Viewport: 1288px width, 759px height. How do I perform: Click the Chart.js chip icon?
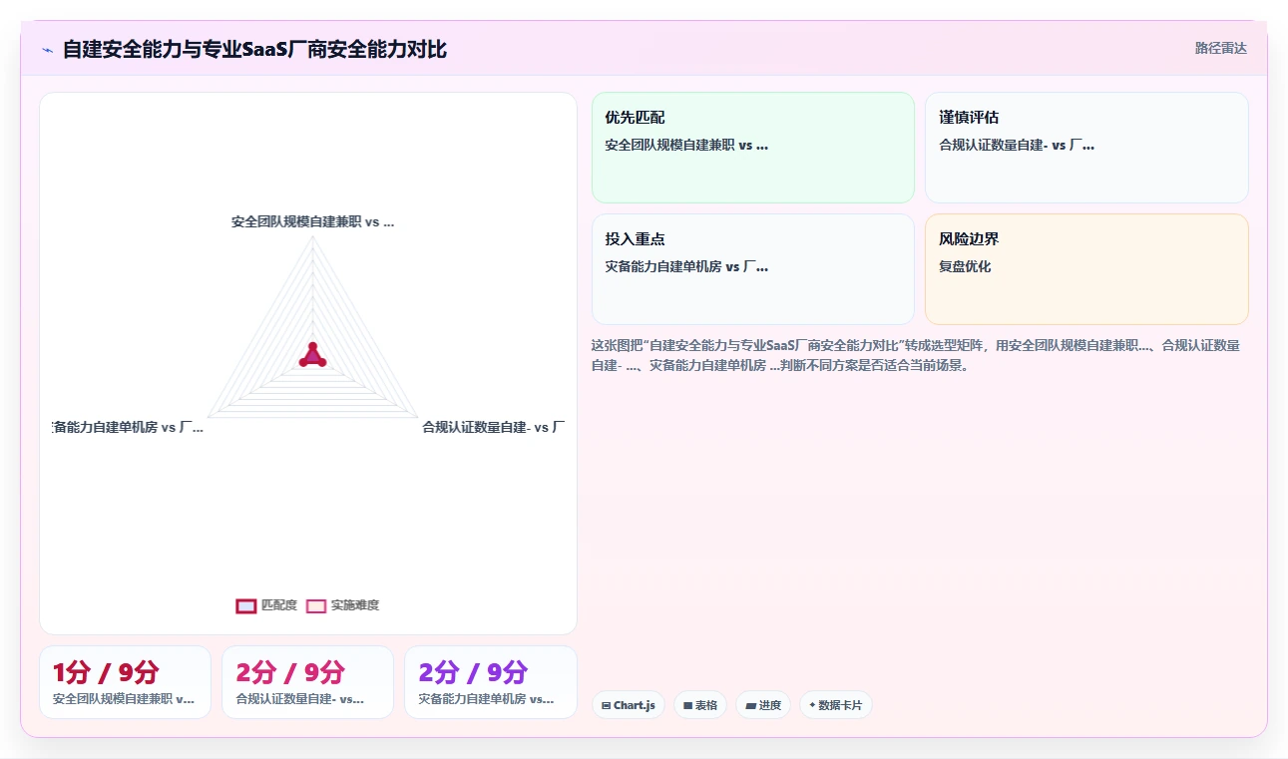pyautogui.click(x=606, y=705)
